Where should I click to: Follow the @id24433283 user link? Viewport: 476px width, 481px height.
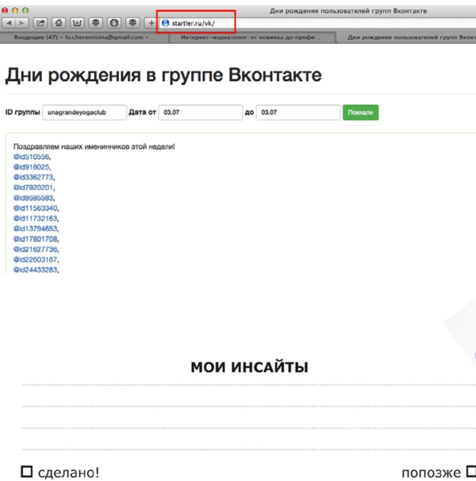35,270
